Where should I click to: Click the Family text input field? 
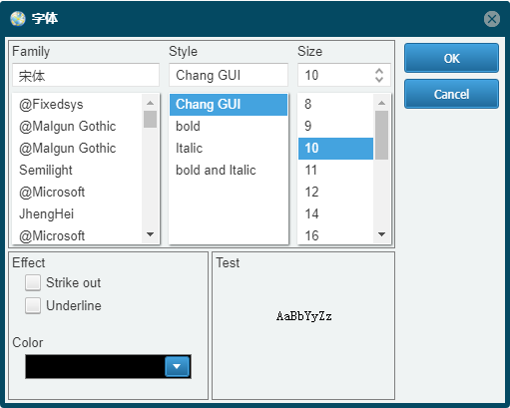click(x=86, y=75)
